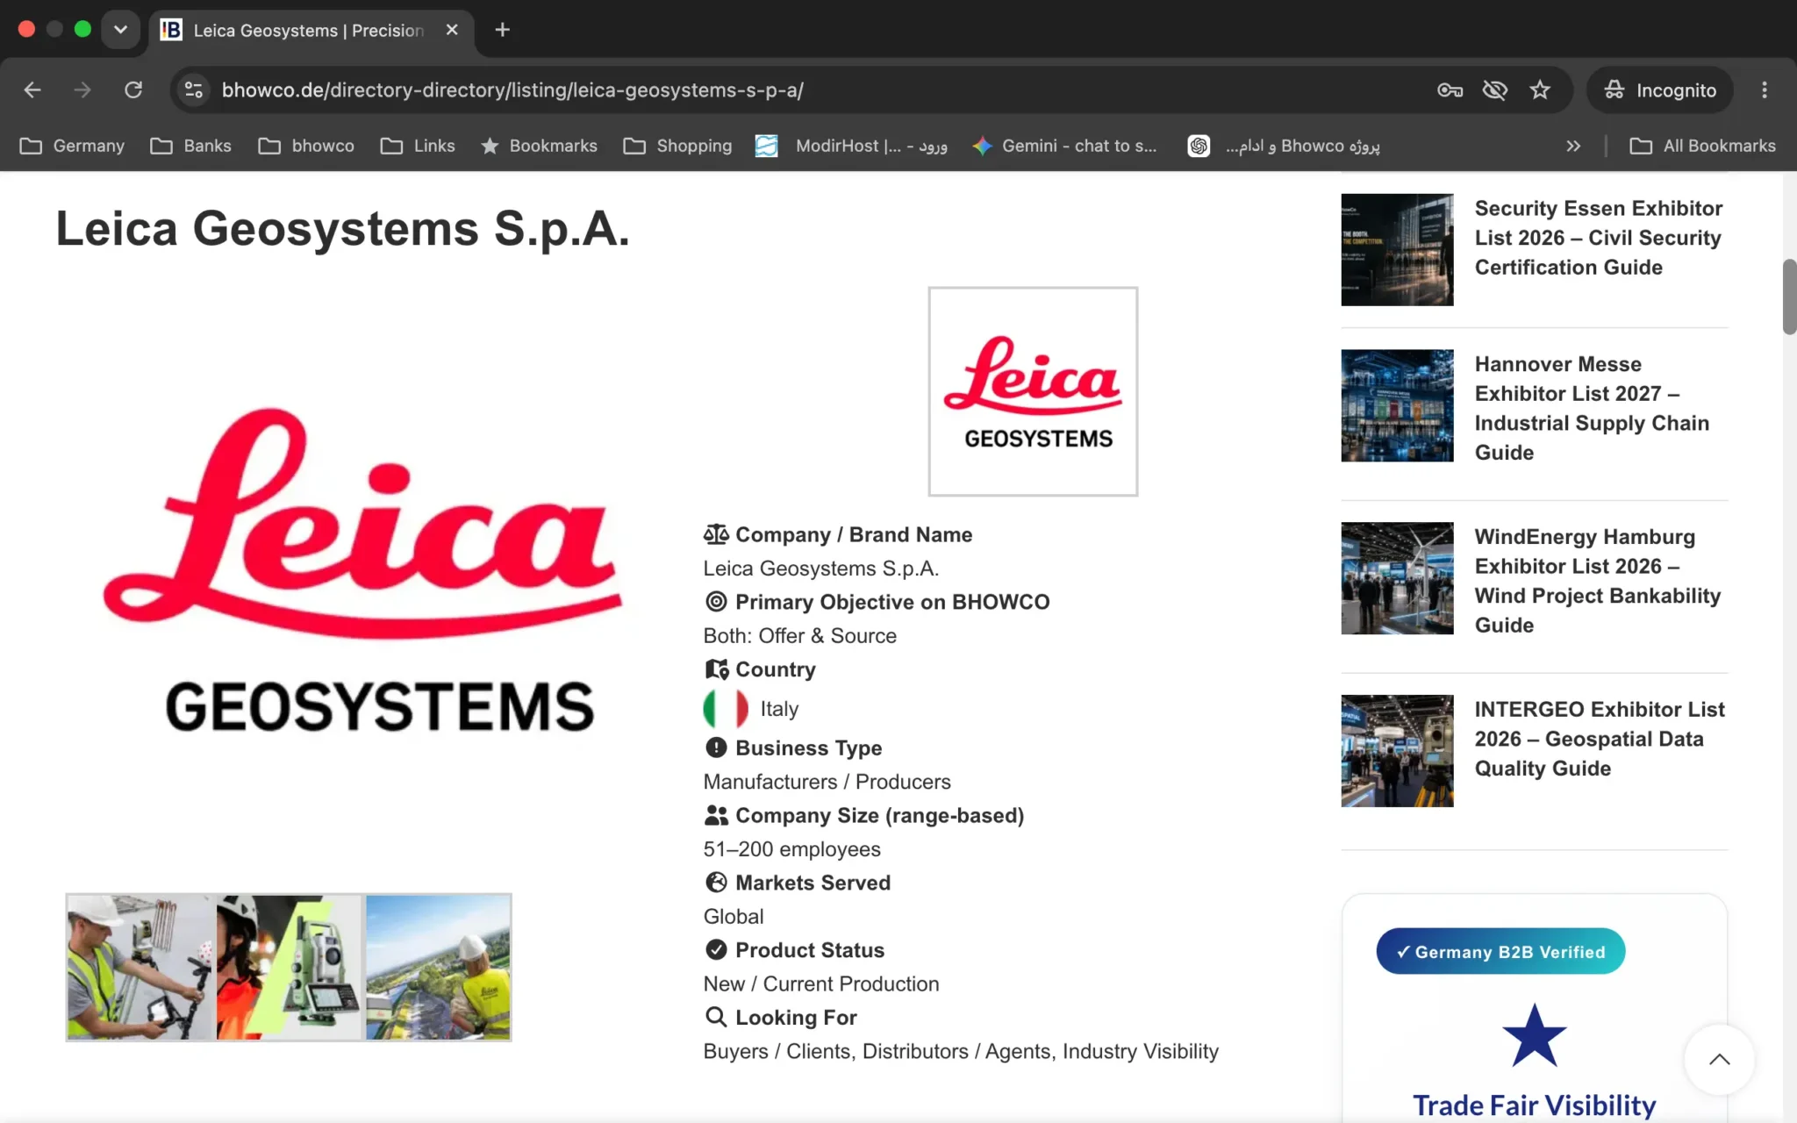Open a new tab
1797x1123 pixels.
[502, 30]
